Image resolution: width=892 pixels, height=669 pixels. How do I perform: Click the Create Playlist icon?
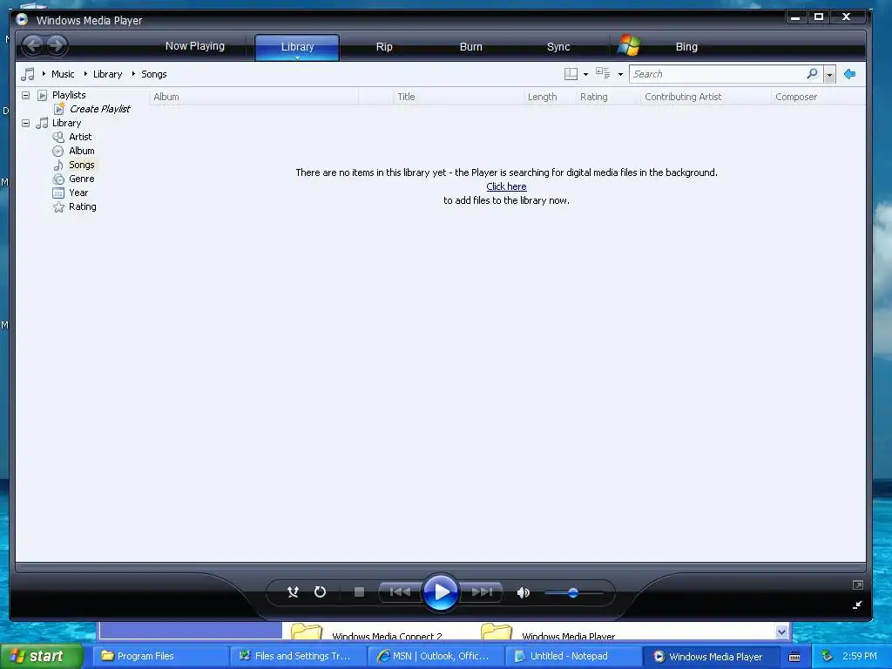tap(59, 109)
